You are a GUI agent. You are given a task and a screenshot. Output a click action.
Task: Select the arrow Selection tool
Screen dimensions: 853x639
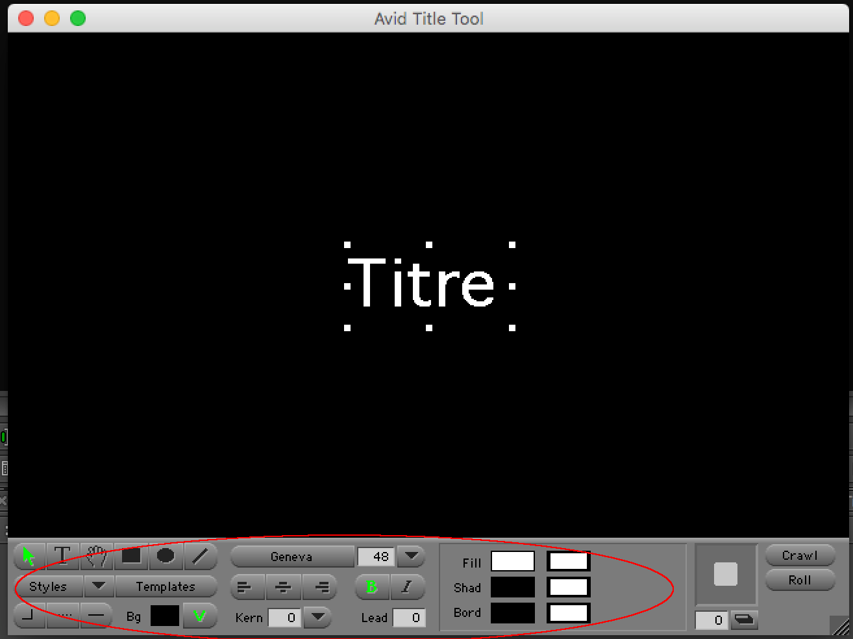[x=29, y=557]
